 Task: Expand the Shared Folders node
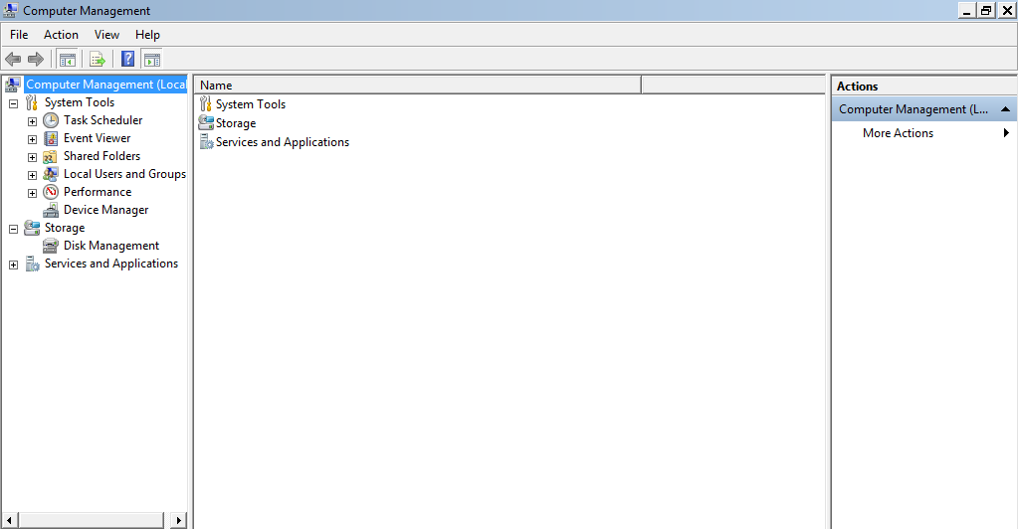pyautogui.click(x=32, y=157)
